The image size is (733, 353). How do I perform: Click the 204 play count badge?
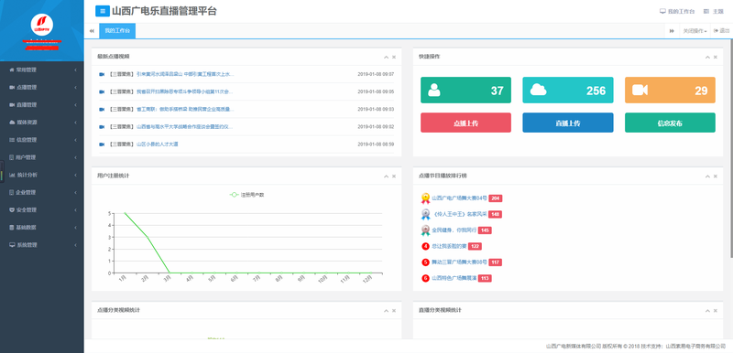pyautogui.click(x=496, y=198)
